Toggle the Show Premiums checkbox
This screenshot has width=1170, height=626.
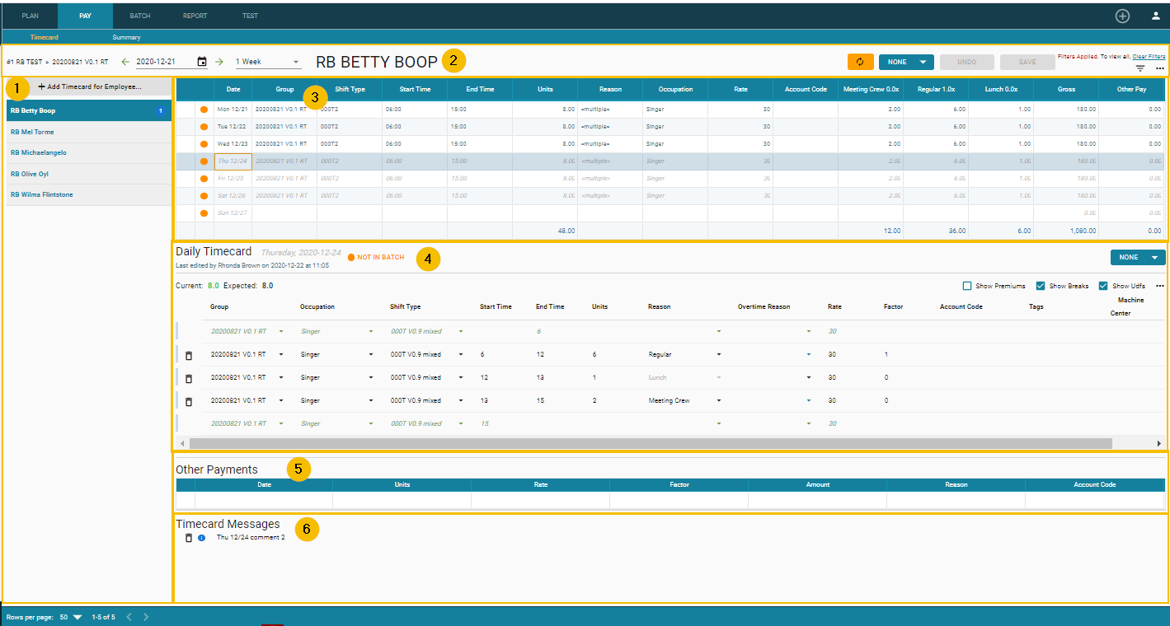[967, 286]
